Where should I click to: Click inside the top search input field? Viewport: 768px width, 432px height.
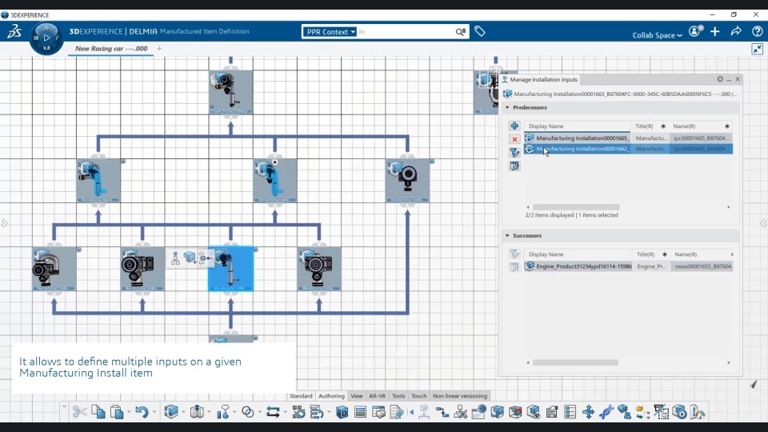(406, 32)
